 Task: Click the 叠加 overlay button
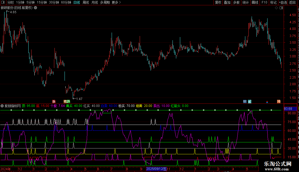[x=227, y=2]
